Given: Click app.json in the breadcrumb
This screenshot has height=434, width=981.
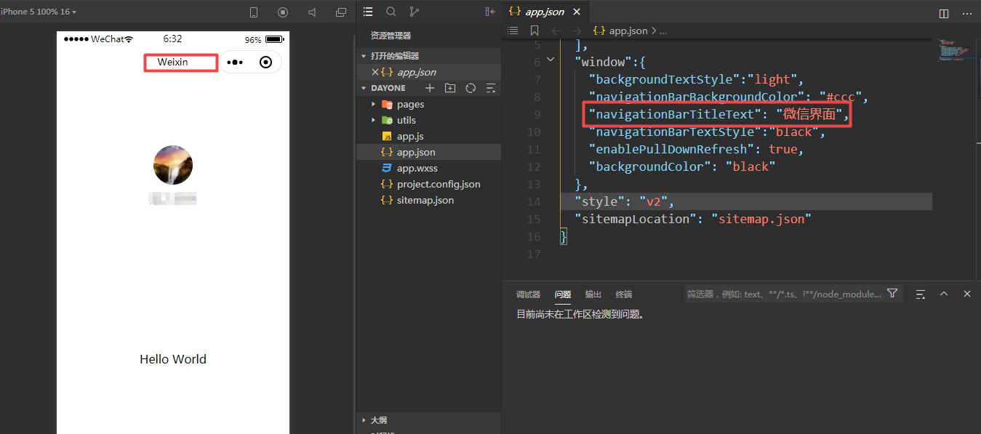Looking at the screenshot, I should pos(628,31).
